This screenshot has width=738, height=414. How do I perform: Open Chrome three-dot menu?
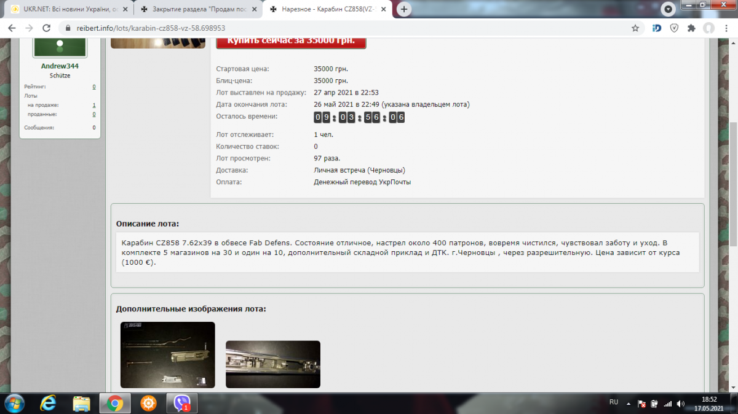click(x=726, y=28)
